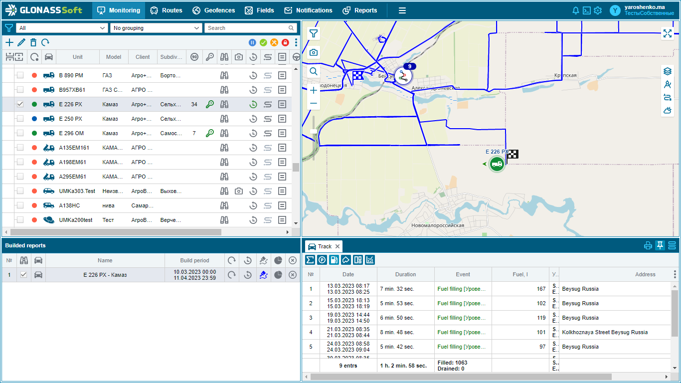Show the summary sigma statistics in Track
The image size is (681, 383).
pyautogui.click(x=310, y=260)
